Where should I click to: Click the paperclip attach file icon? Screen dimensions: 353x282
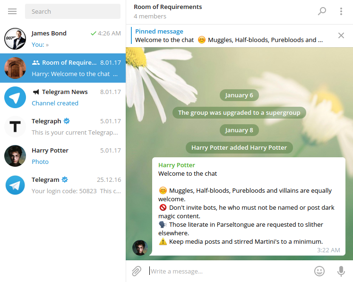pyautogui.click(x=137, y=271)
